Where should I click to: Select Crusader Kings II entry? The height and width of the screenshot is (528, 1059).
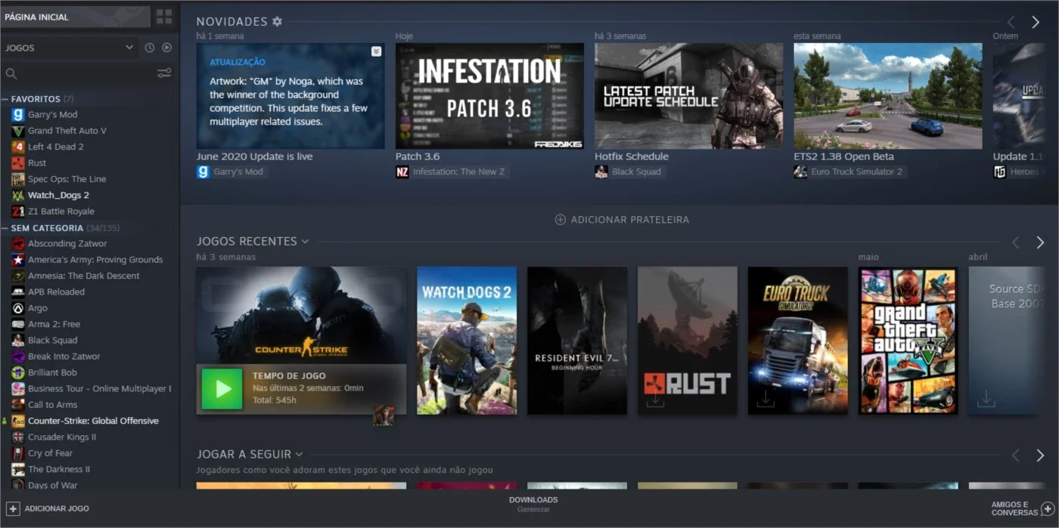(x=62, y=437)
